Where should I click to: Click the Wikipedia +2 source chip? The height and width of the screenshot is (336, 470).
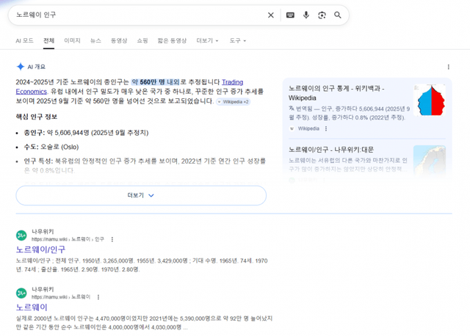pos(232,102)
